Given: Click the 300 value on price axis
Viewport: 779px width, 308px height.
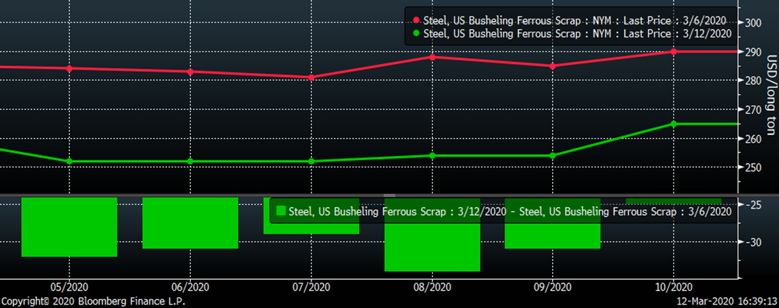Looking at the screenshot, I should (754, 22).
